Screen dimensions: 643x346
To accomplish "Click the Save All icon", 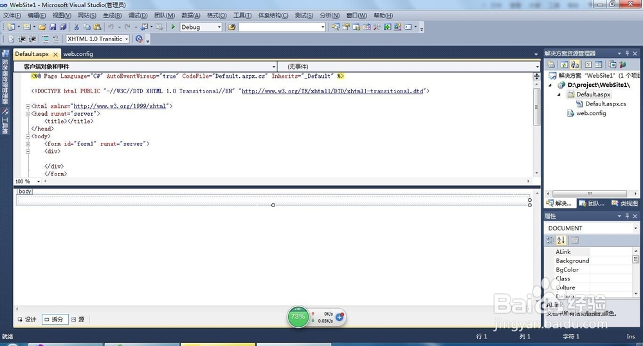I will click(63, 27).
